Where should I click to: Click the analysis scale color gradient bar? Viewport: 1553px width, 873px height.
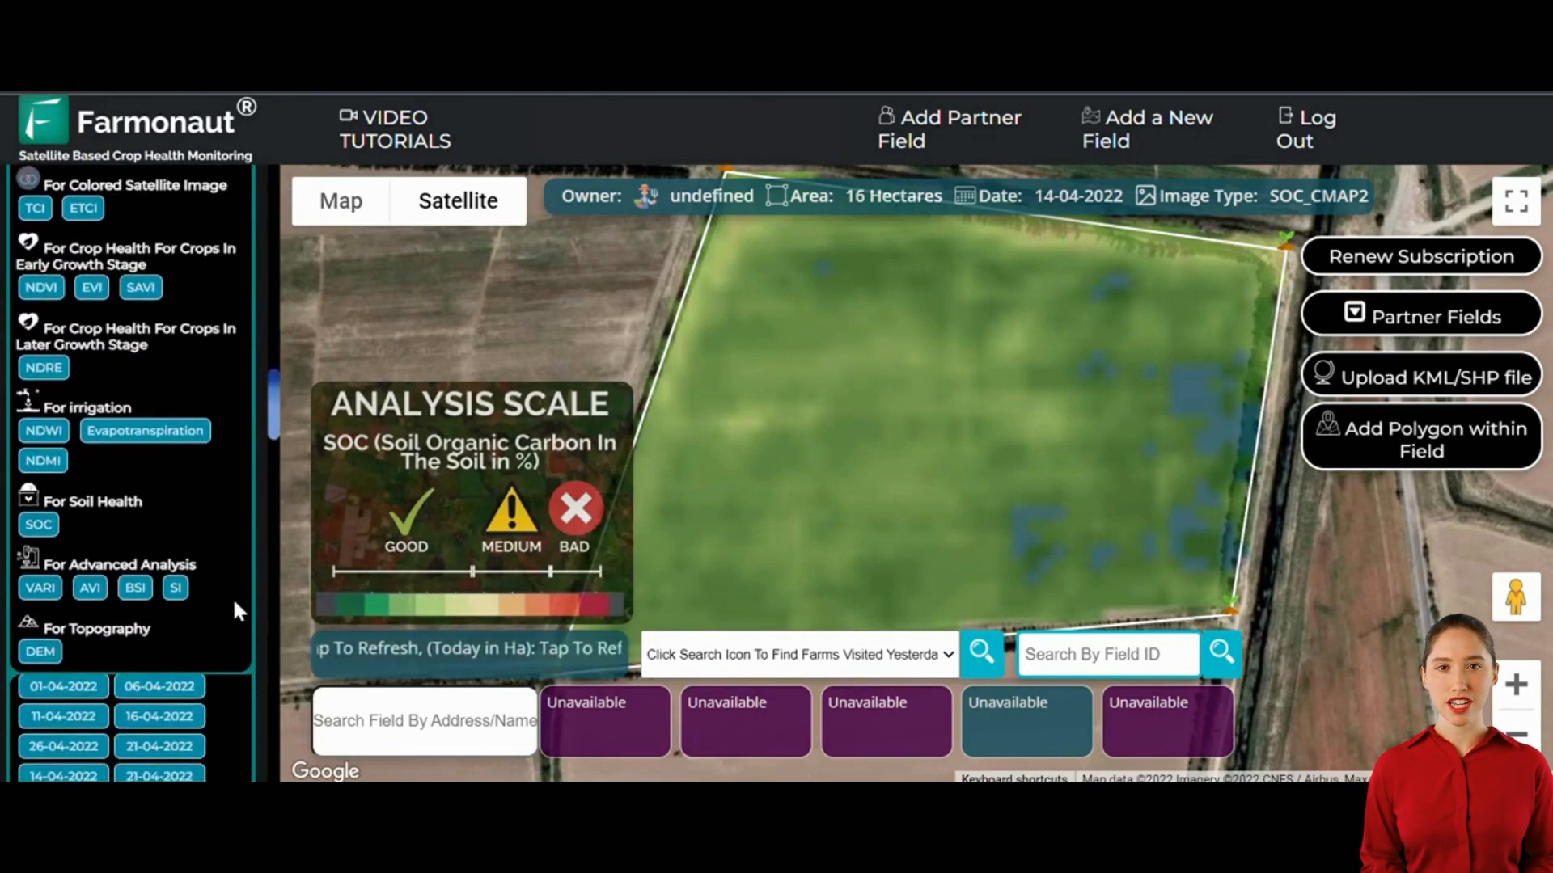(471, 604)
